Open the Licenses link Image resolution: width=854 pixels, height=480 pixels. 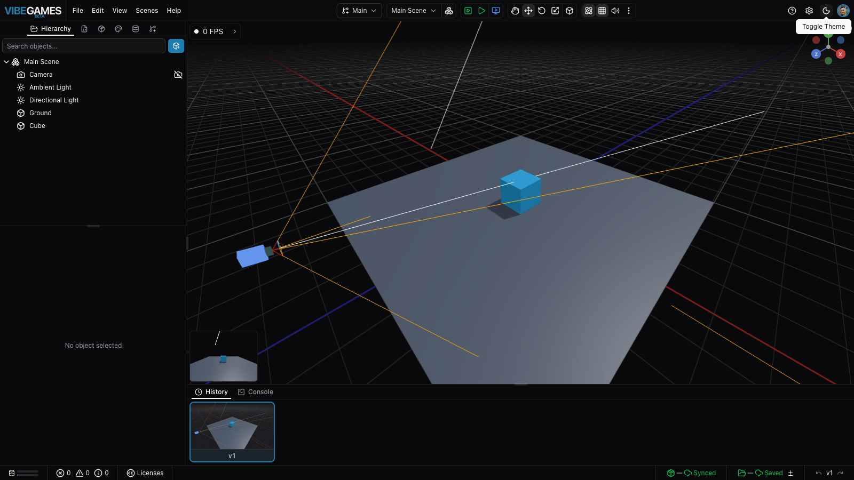tap(145, 473)
